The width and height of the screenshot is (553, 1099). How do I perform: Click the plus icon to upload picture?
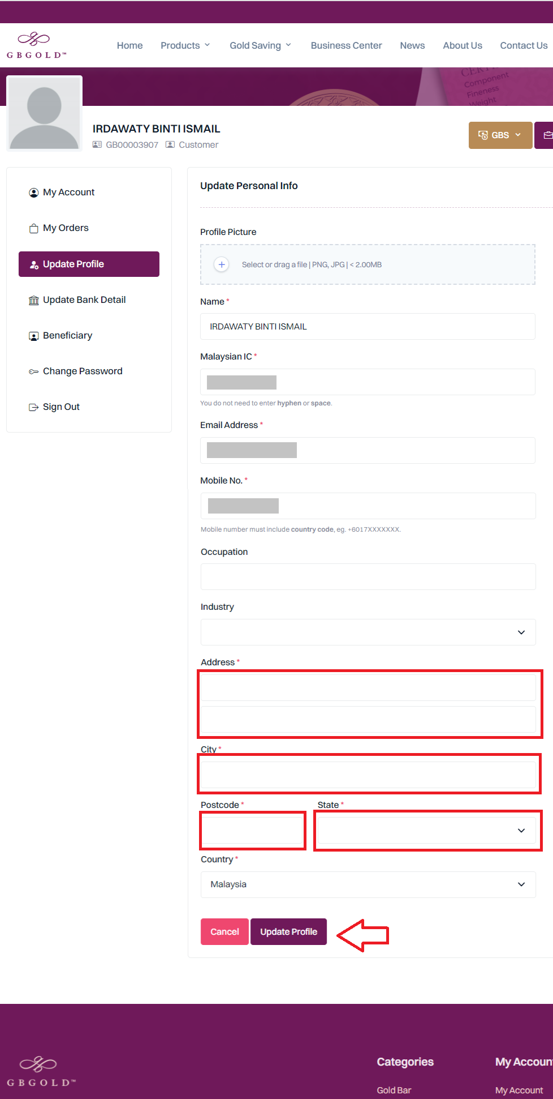[222, 264]
